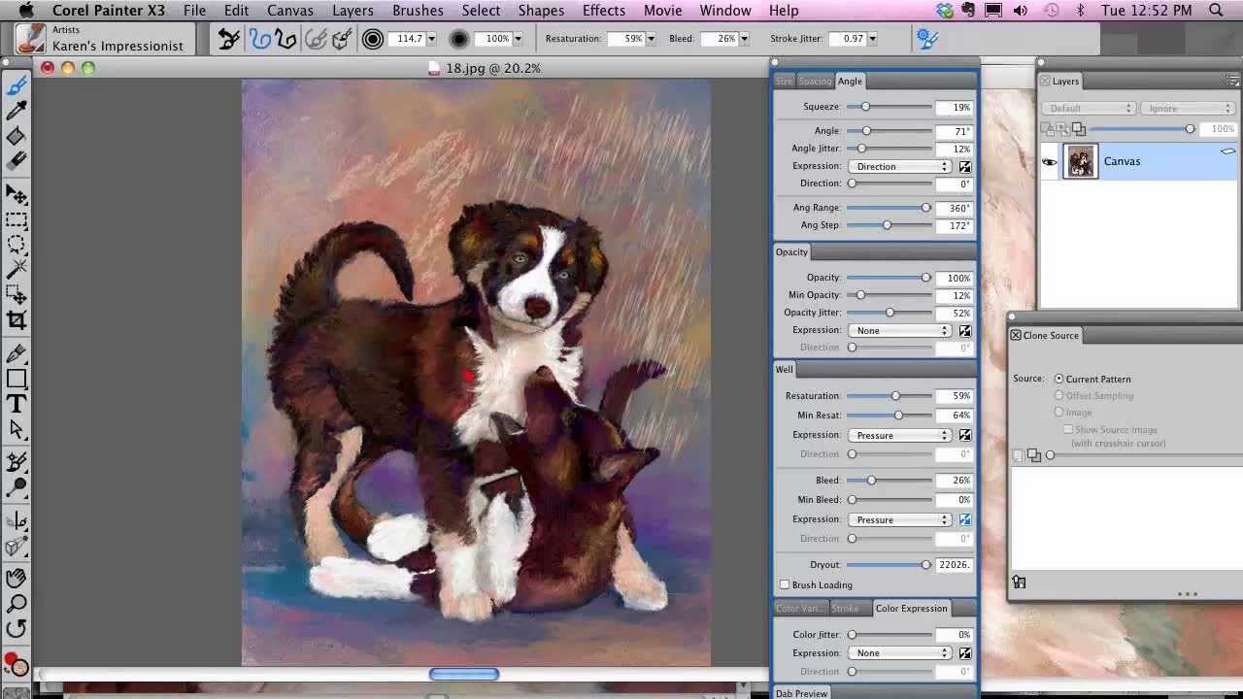
Task: Select the Rotate Page tool
Action: coord(17,629)
